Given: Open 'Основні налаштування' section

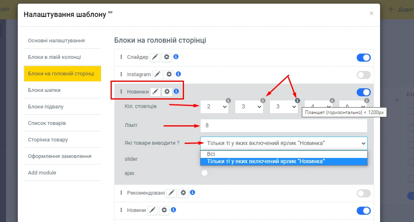Looking at the screenshot, I should point(56,41).
